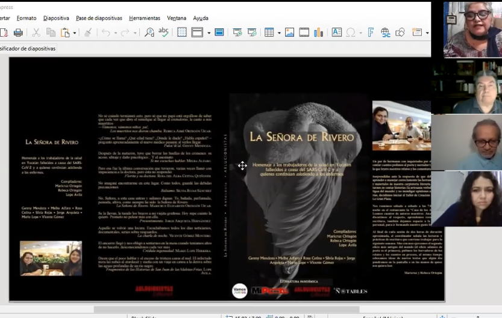Click the Copy icon
Viewport: 502px width, 318px height.
tap(51, 32)
